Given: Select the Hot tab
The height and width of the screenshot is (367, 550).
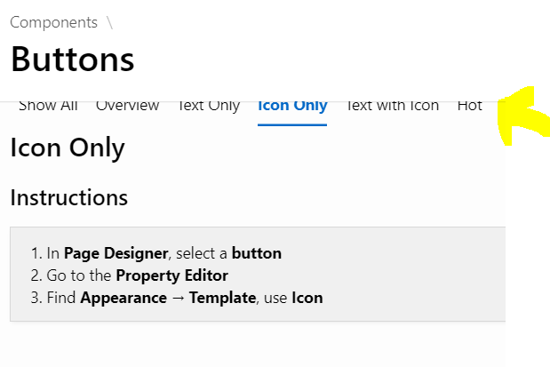Looking at the screenshot, I should tap(470, 107).
